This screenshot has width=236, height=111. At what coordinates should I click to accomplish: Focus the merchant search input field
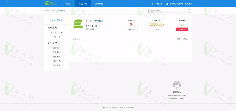tap(168, 11)
